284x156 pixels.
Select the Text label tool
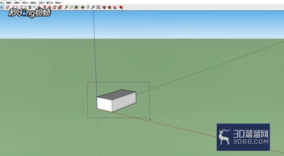click(71, 8)
